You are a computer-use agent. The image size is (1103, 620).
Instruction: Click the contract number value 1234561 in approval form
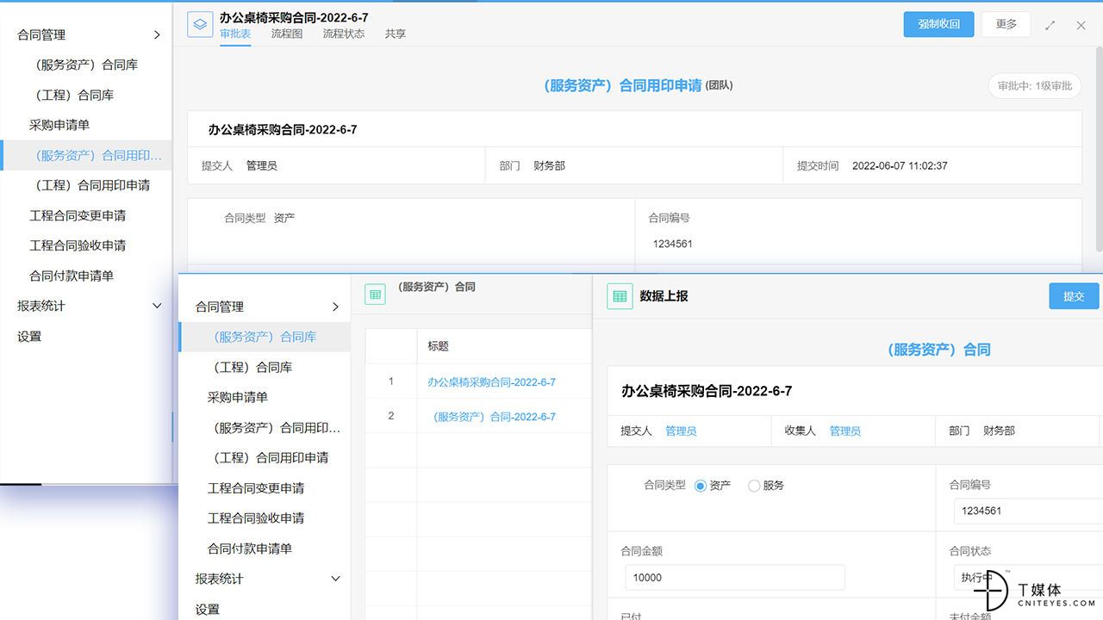(672, 244)
